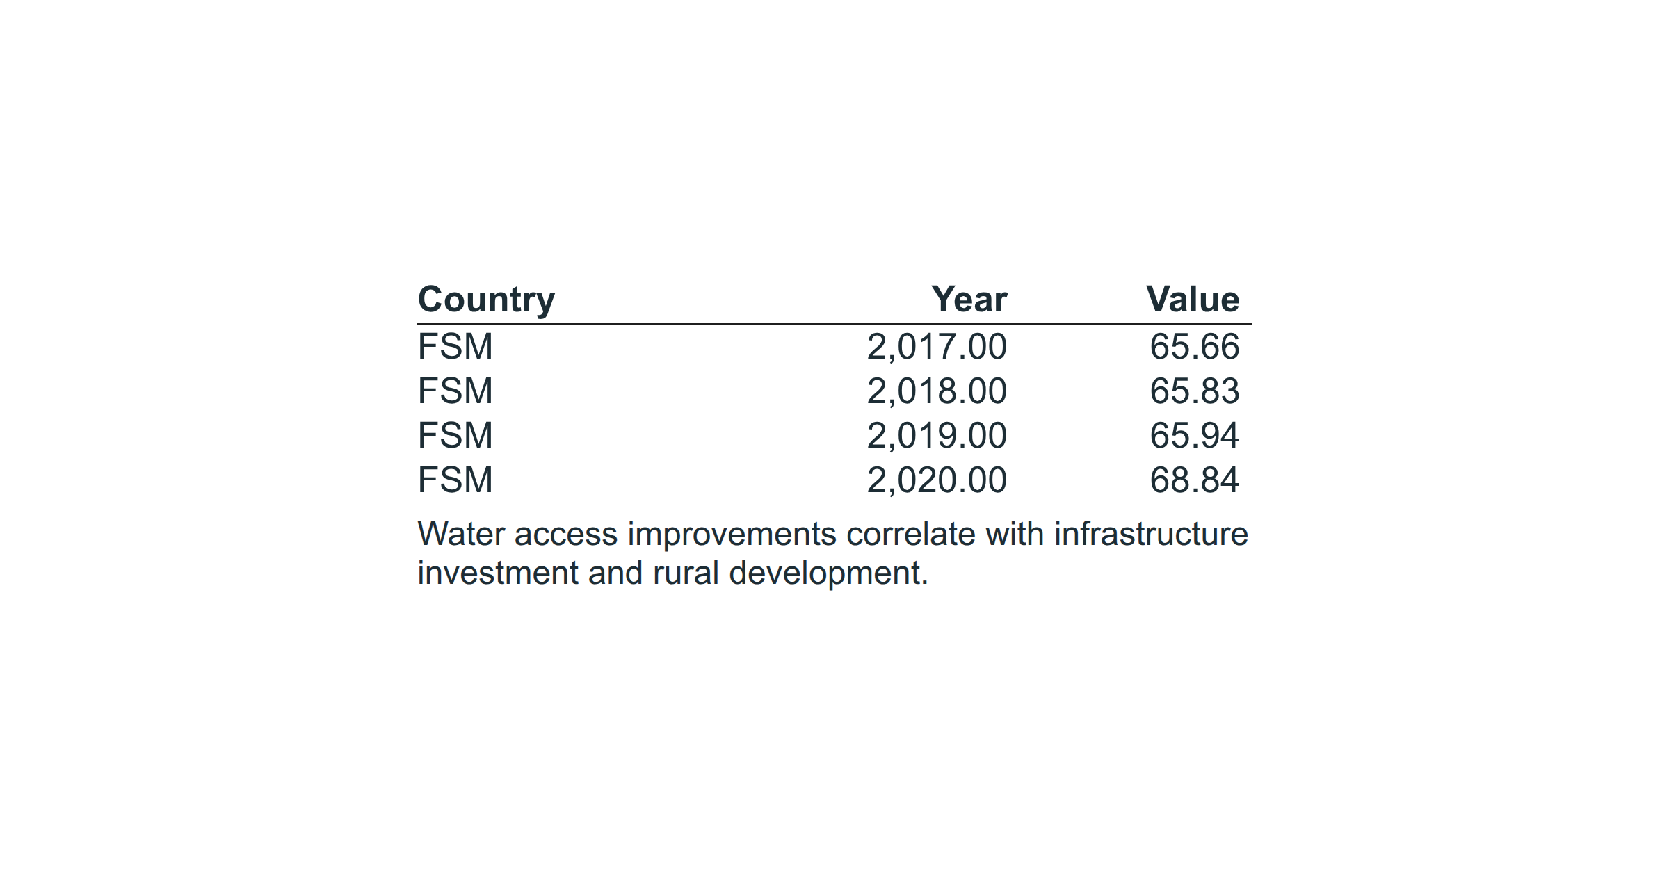Click the Value column header
Viewport: 1669px width, 873px height.
(1193, 300)
